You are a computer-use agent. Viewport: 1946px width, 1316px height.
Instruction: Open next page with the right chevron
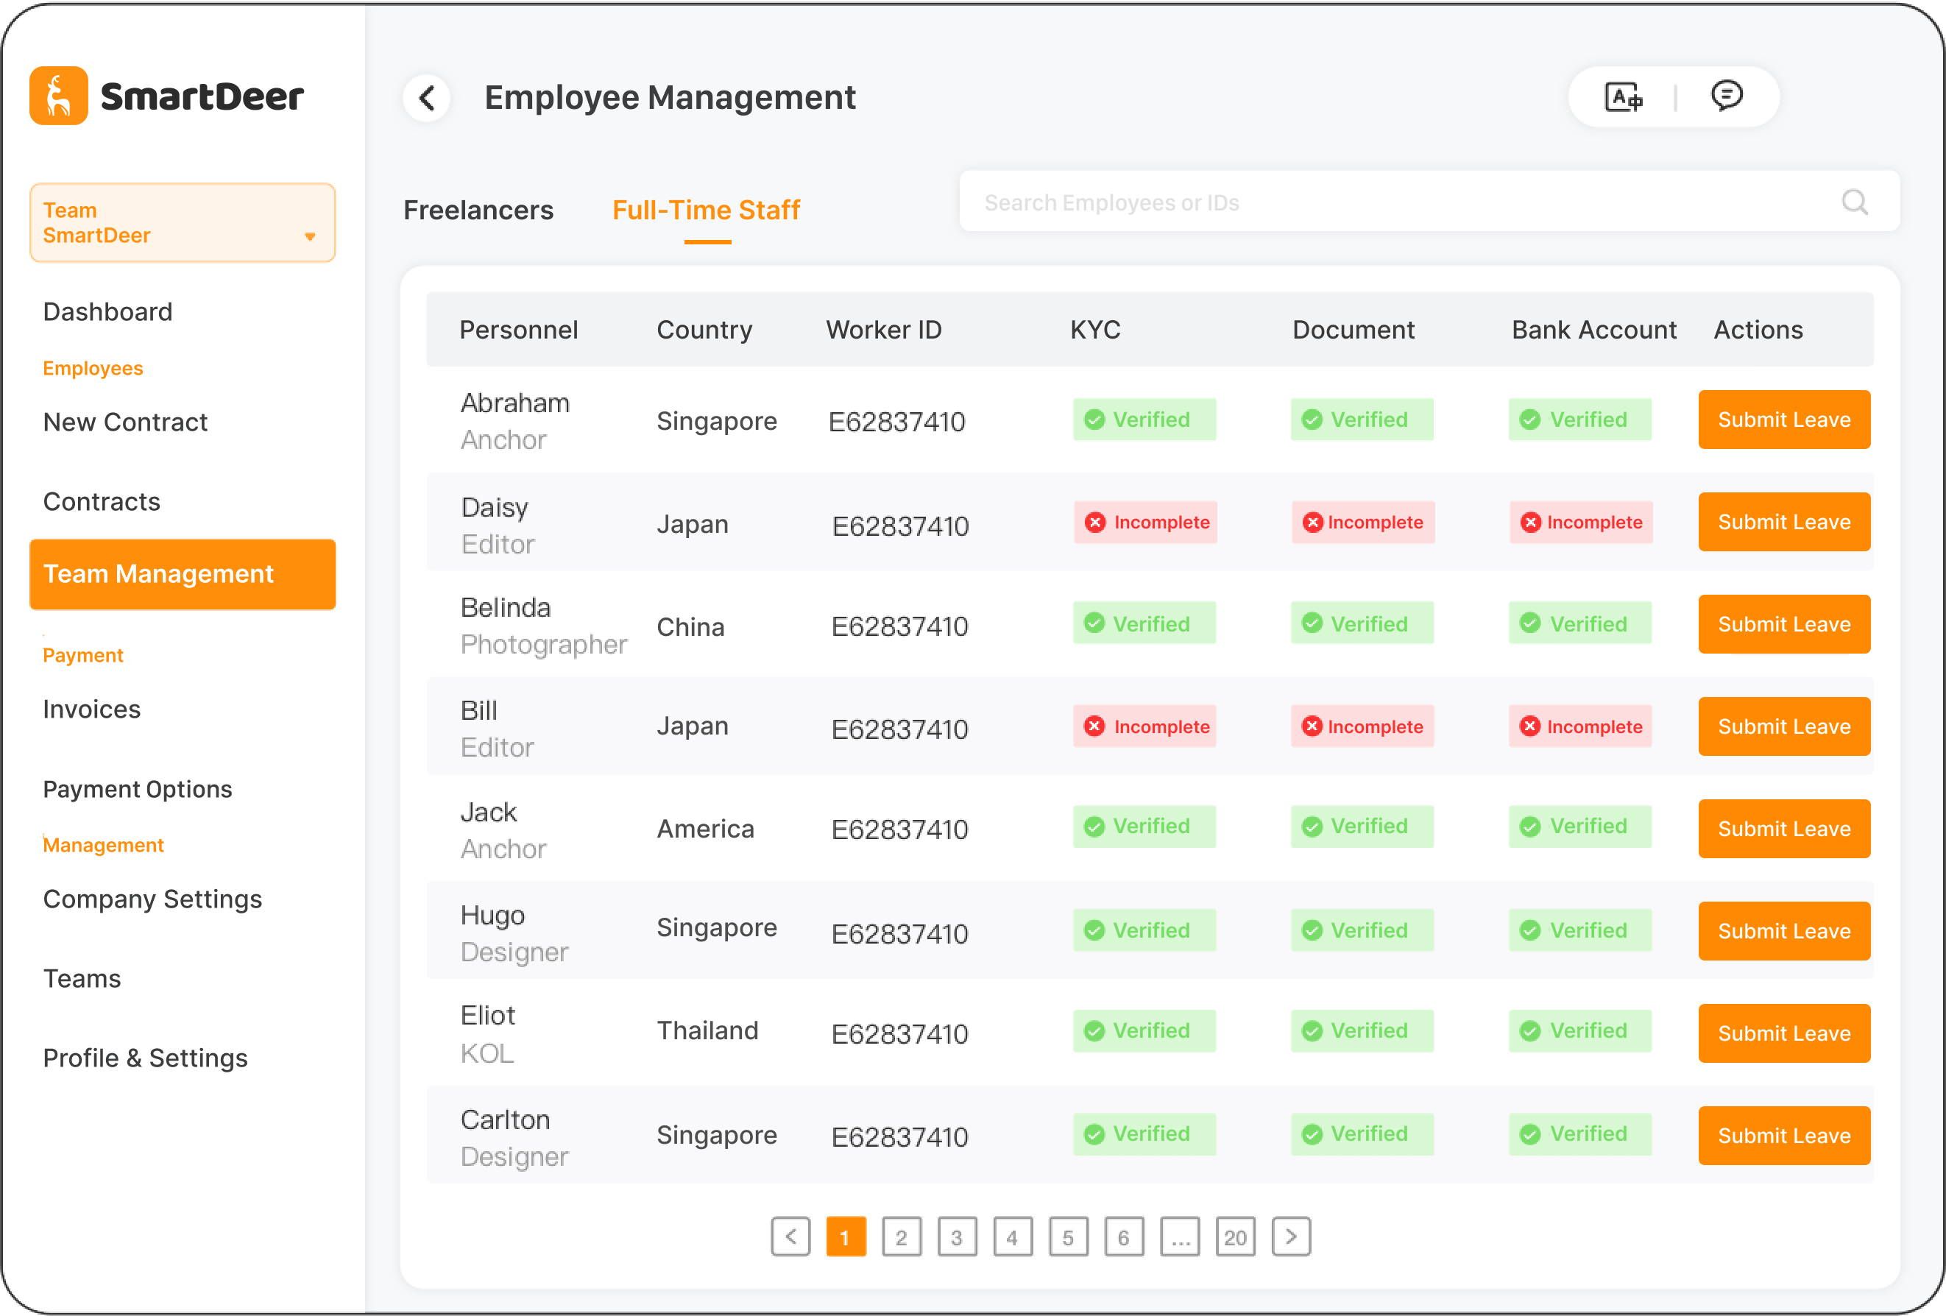tap(1290, 1237)
